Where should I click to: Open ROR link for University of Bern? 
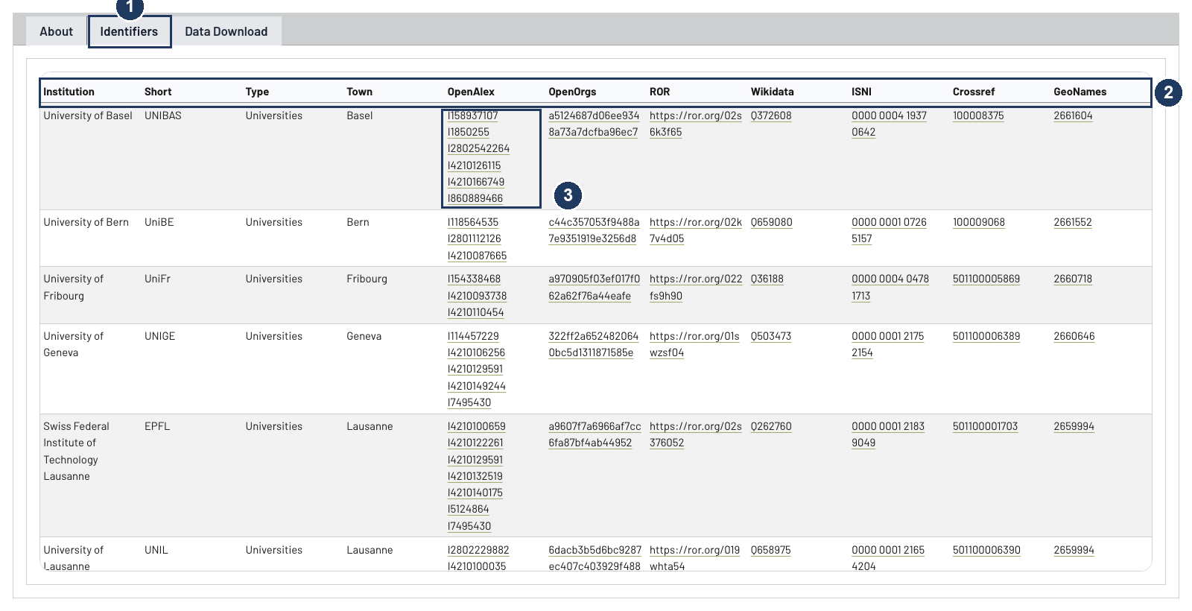(695, 230)
